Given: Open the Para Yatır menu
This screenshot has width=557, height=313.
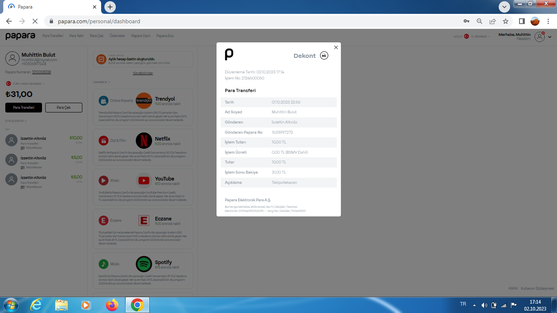Looking at the screenshot, I should click(x=76, y=36).
